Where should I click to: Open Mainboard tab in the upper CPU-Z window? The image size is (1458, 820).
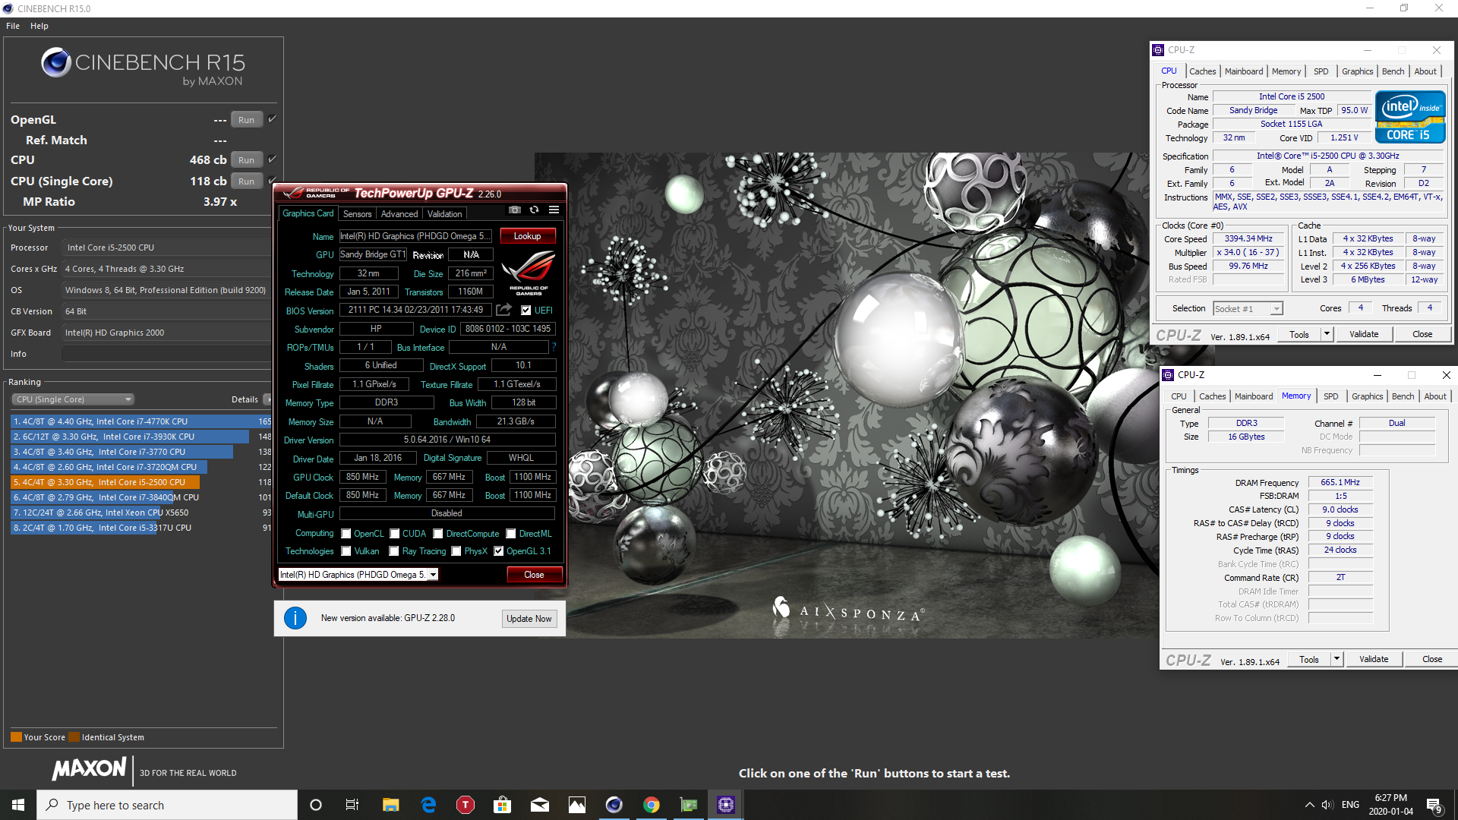(x=1244, y=71)
